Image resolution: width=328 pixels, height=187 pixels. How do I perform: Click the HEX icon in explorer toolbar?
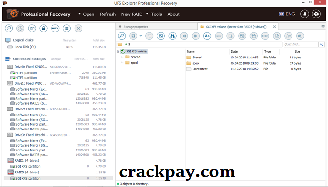(x=265, y=36)
